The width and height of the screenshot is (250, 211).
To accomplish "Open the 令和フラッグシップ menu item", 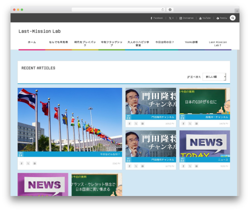I will (111, 43).
